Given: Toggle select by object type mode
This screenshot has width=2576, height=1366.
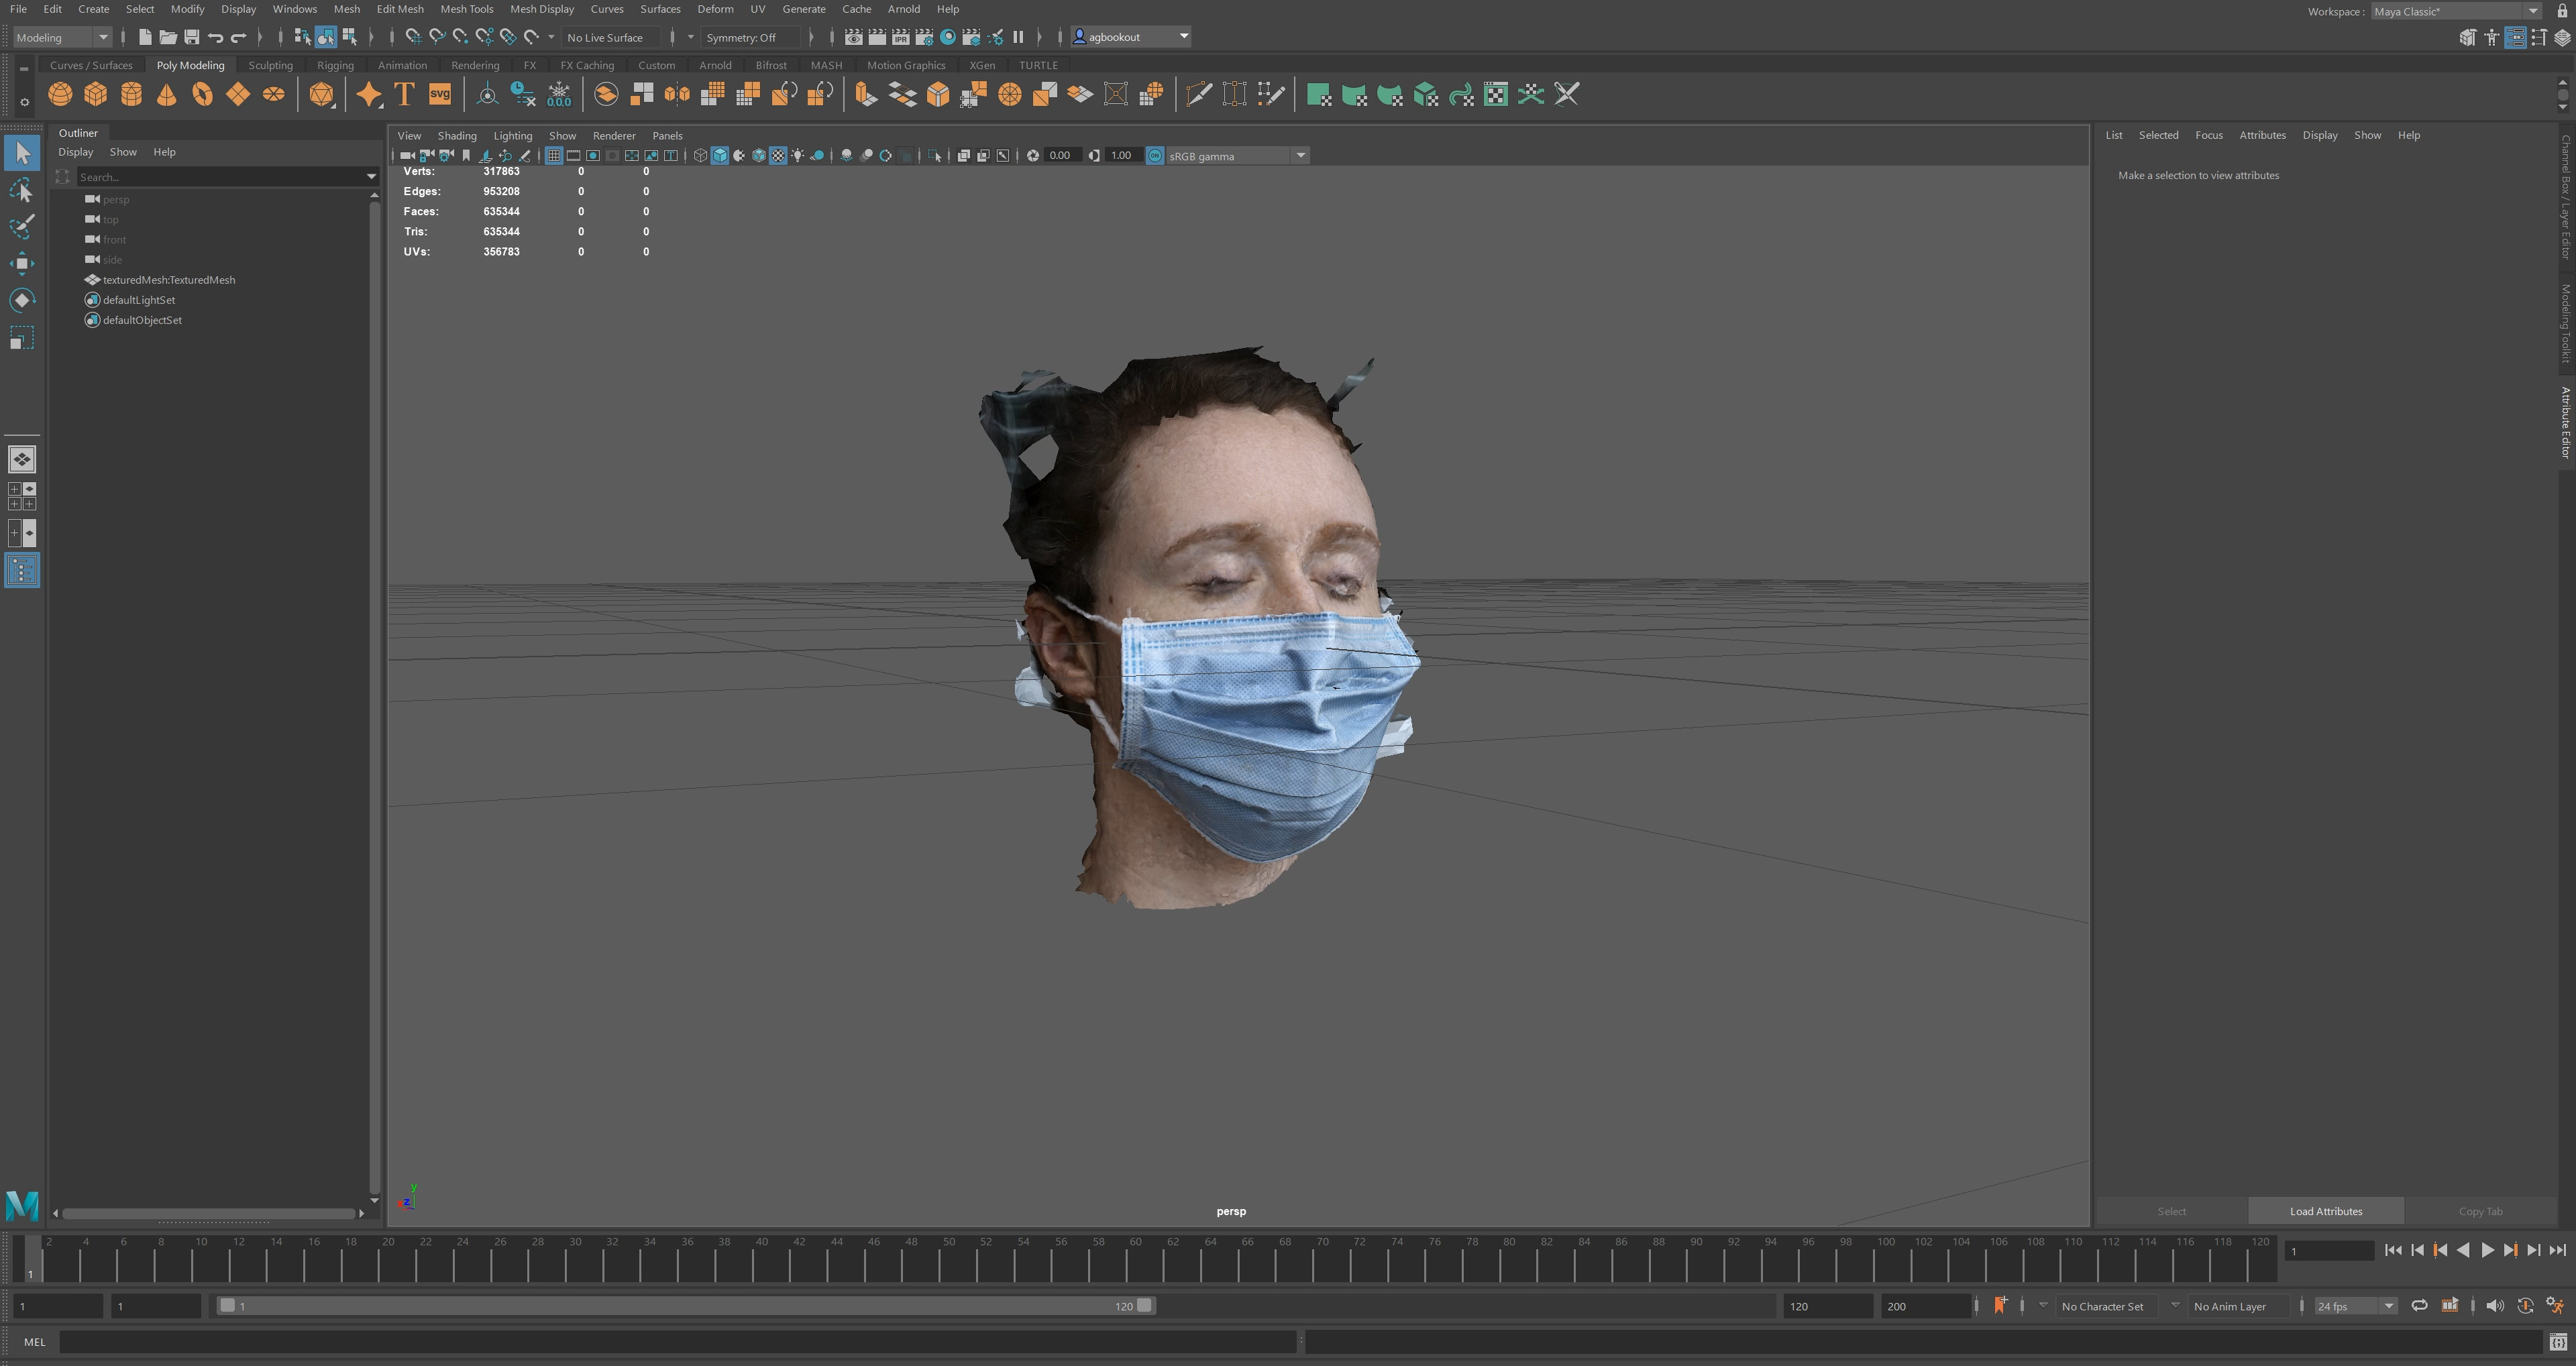Looking at the screenshot, I should pos(326,37).
